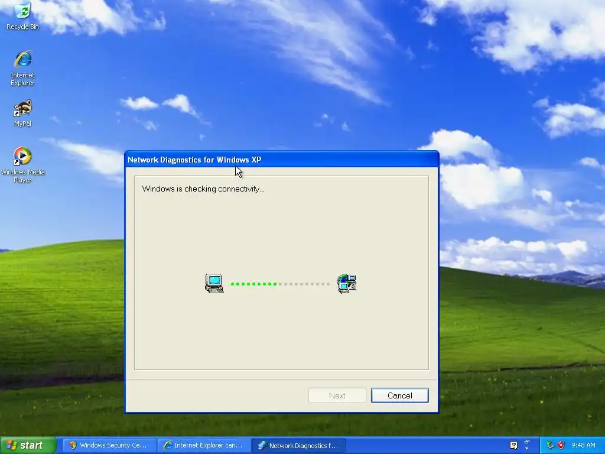This screenshot has height=454, width=605.
Task: Cancel the network diagnostics check
Action: (400, 395)
